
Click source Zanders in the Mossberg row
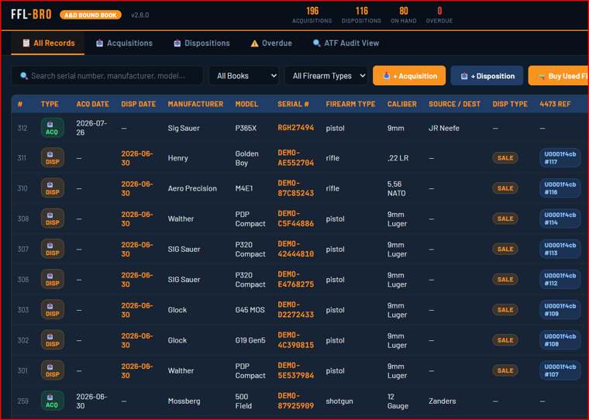click(442, 401)
